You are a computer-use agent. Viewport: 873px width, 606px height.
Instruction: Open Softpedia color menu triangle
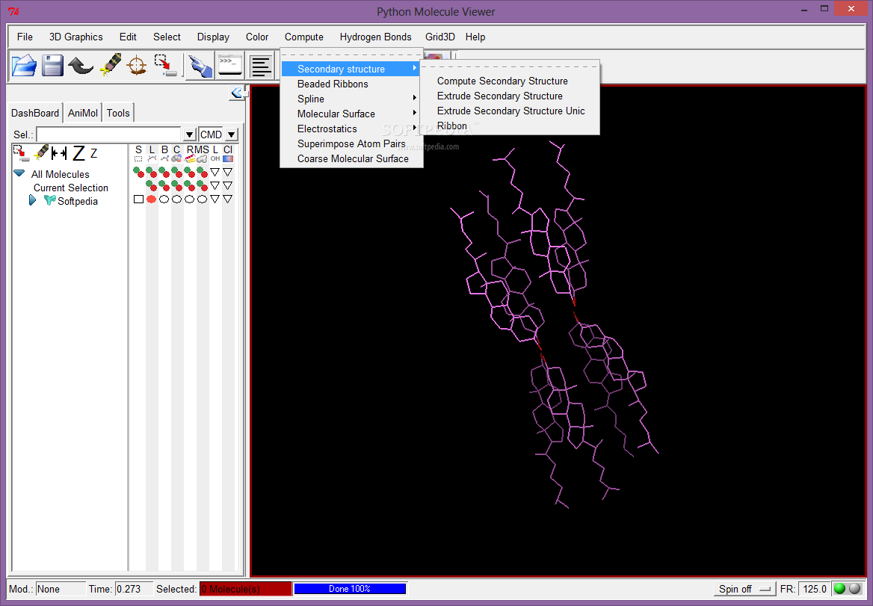228,200
